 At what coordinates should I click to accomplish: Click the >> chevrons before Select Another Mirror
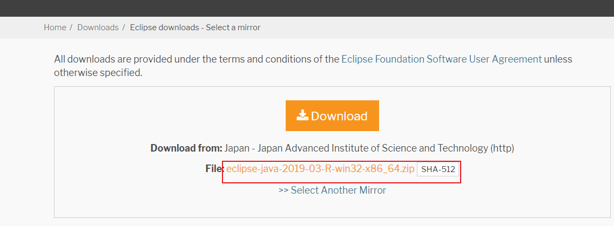[x=284, y=190]
